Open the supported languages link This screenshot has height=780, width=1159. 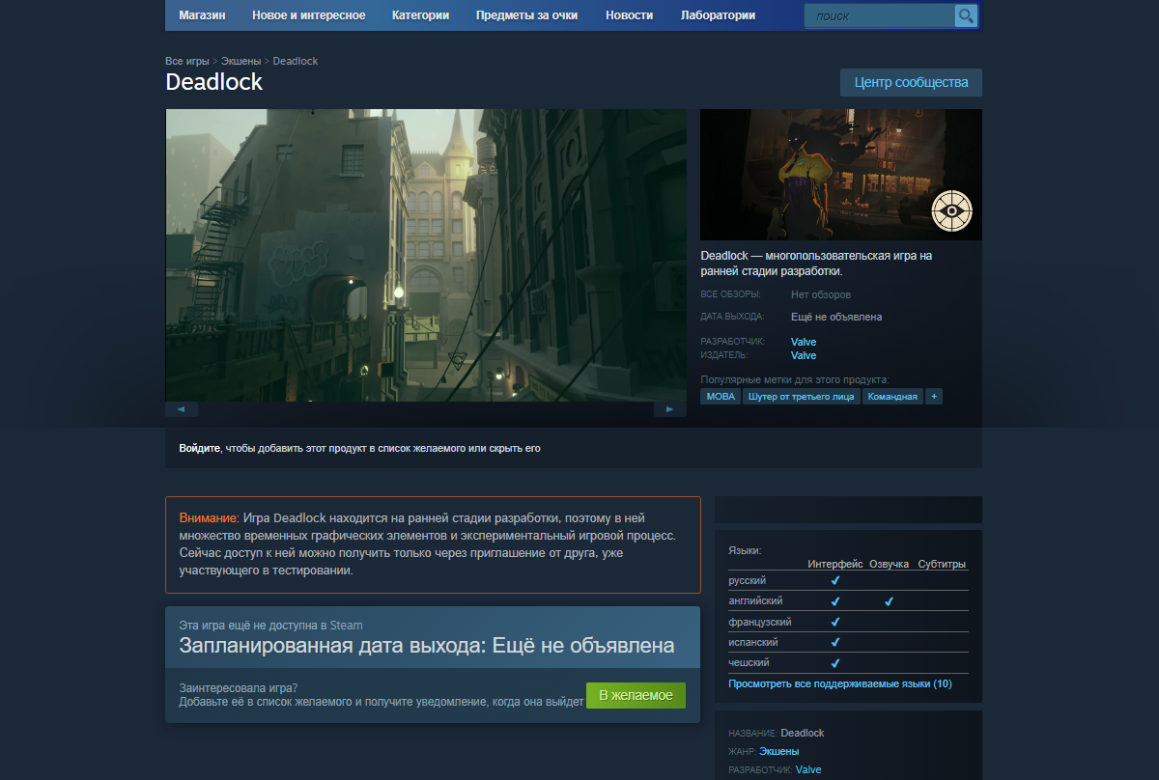841,683
